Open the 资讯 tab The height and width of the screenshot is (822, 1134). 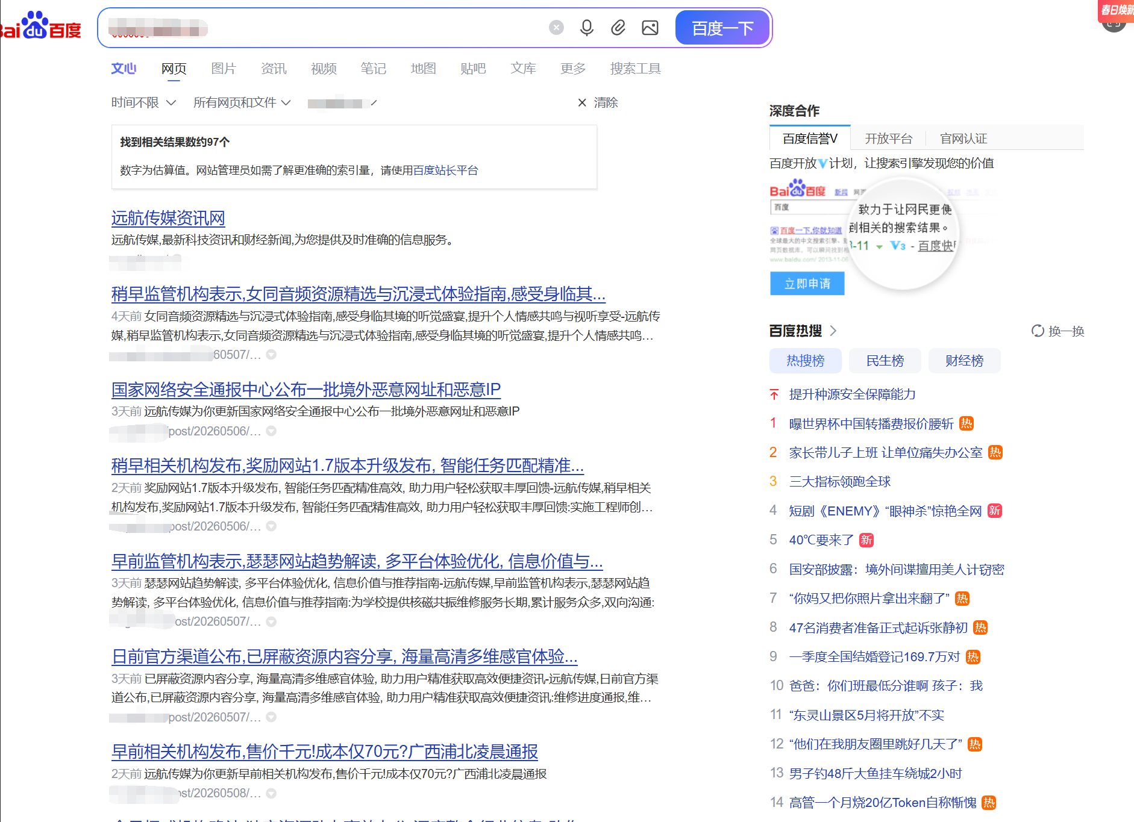tap(274, 69)
